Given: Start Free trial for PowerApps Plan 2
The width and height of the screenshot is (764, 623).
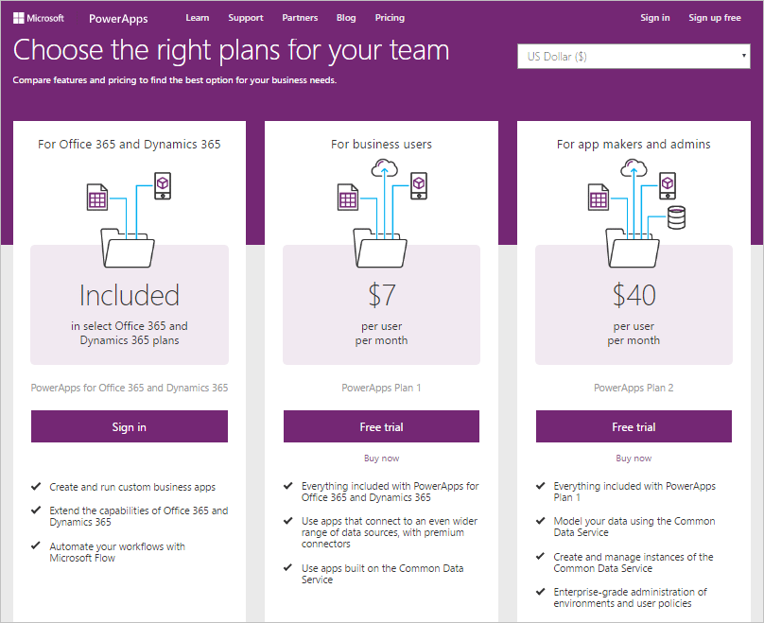Looking at the screenshot, I should click(x=634, y=426).
